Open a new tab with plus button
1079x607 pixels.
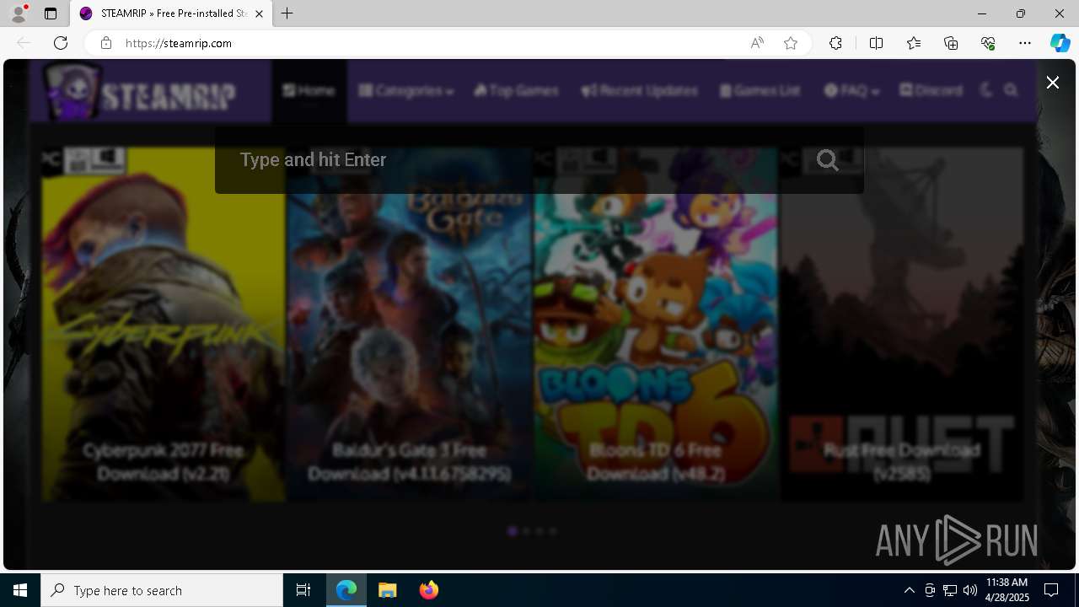coord(287,13)
